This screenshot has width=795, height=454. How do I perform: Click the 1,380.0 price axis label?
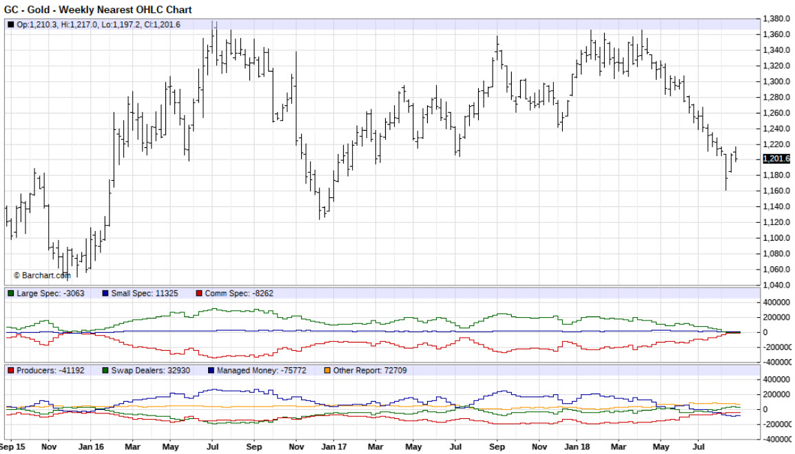[x=776, y=19]
